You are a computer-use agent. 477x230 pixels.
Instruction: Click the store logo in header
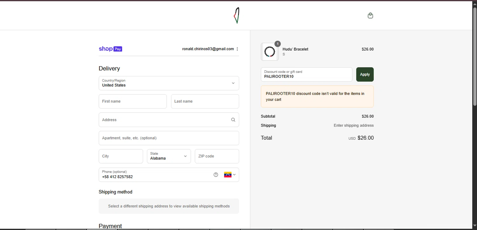pyautogui.click(x=236, y=16)
